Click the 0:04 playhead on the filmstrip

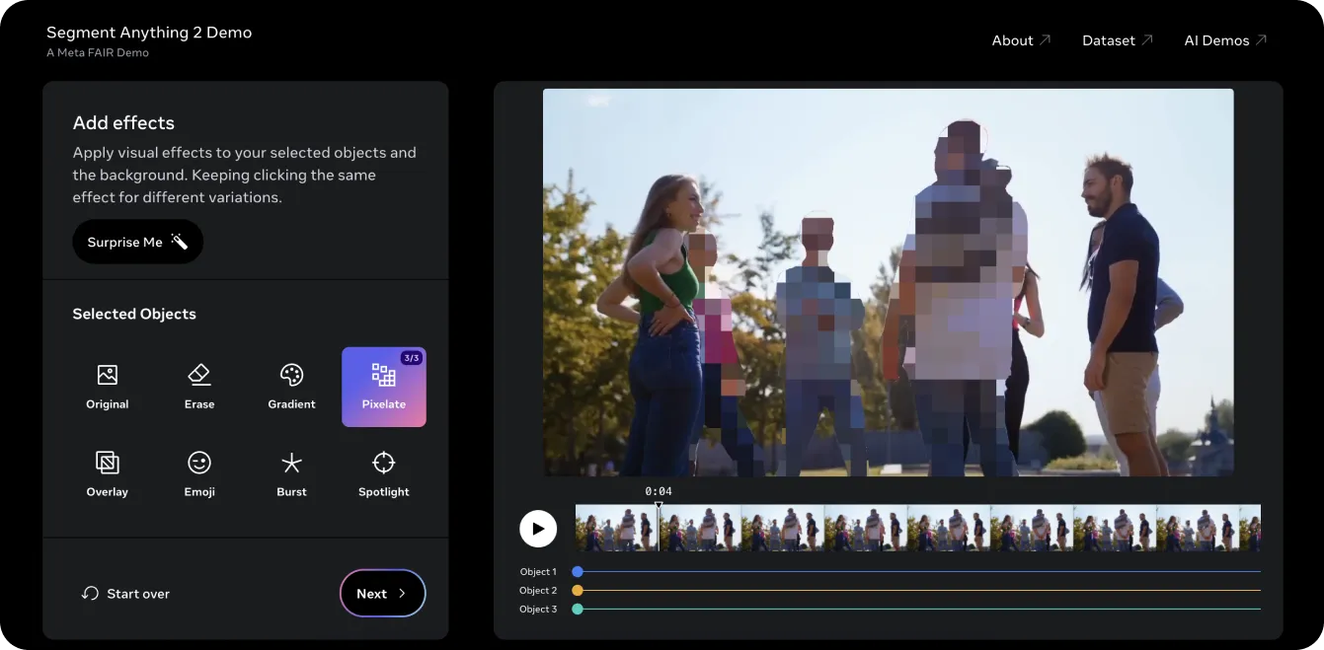(659, 525)
